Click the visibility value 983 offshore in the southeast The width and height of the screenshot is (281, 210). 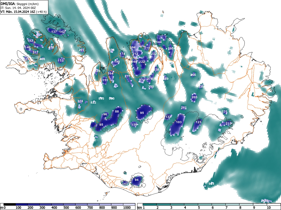[212, 184]
